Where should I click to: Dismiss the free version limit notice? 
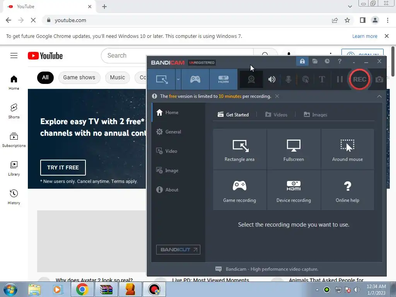click(277, 96)
